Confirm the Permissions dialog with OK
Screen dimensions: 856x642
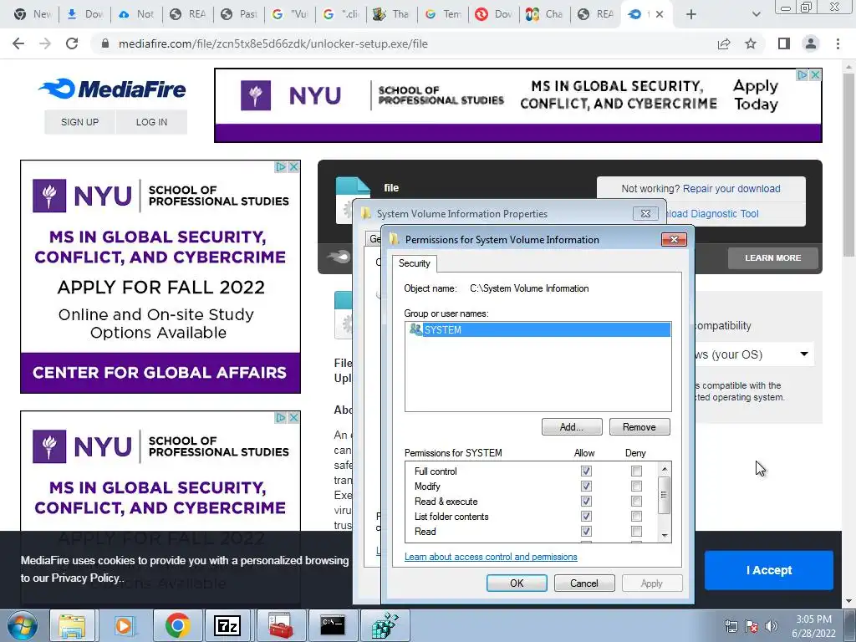(x=517, y=583)
